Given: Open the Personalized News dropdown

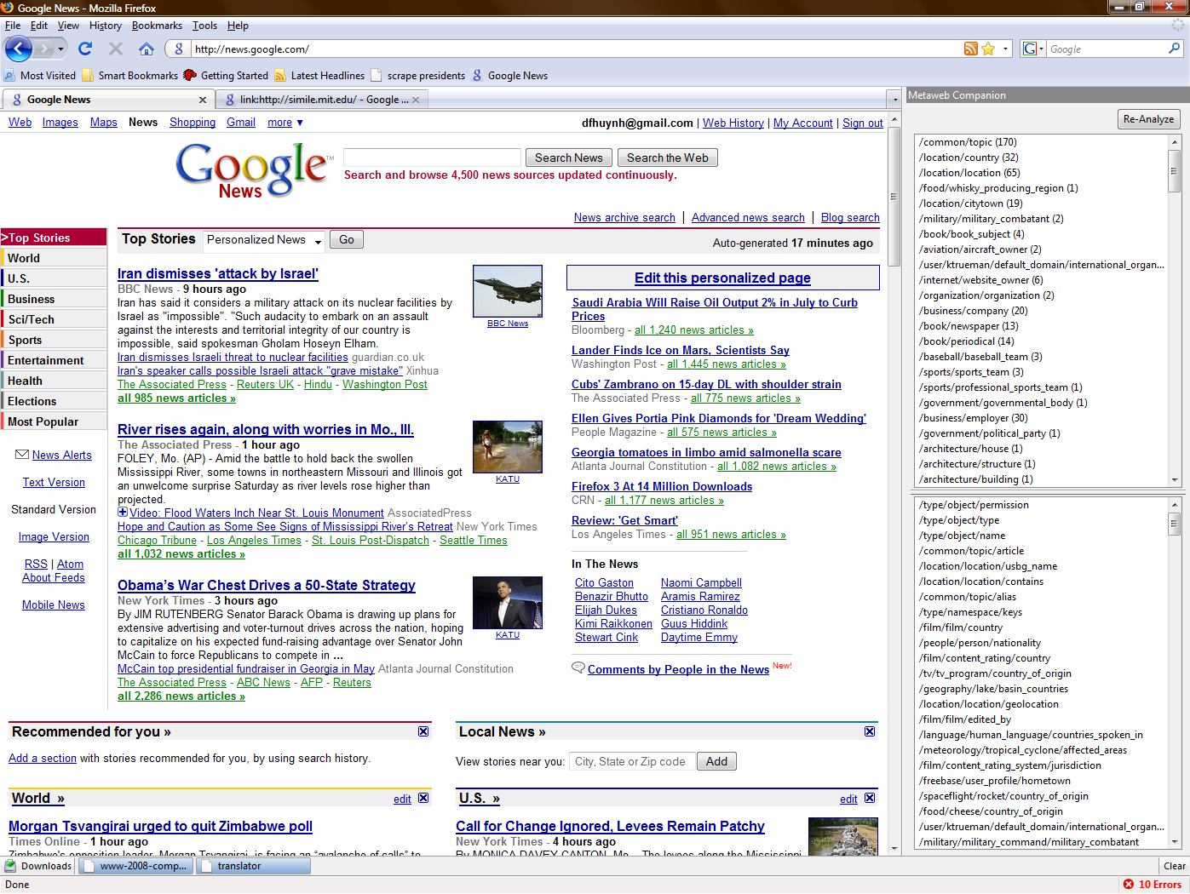Looking at the screenshot, I should tap(264, 241).
